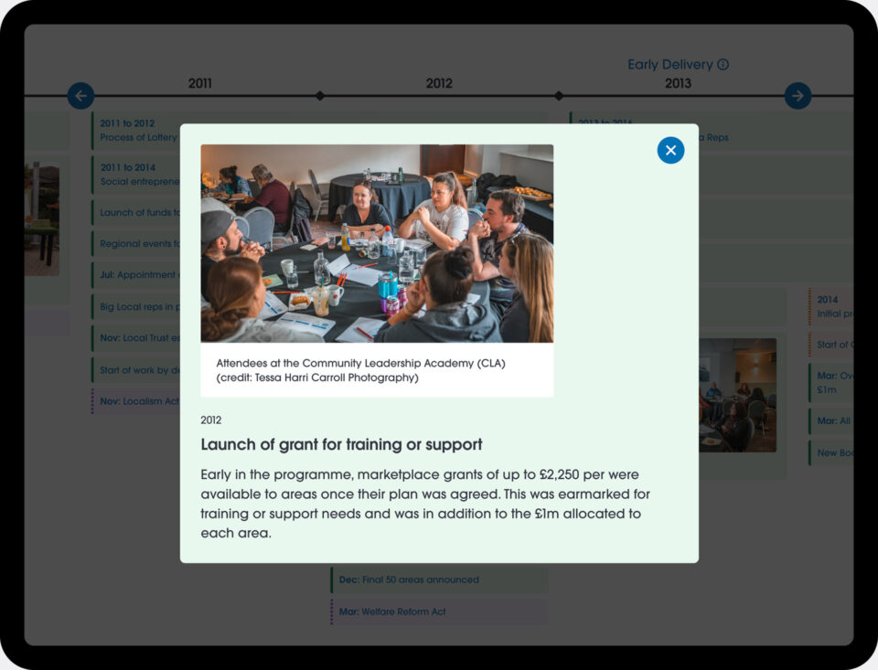The height and width of the screenshot is (670, 878).
Task: Open the Early Delivery info icon
Action: coord(723,65)
